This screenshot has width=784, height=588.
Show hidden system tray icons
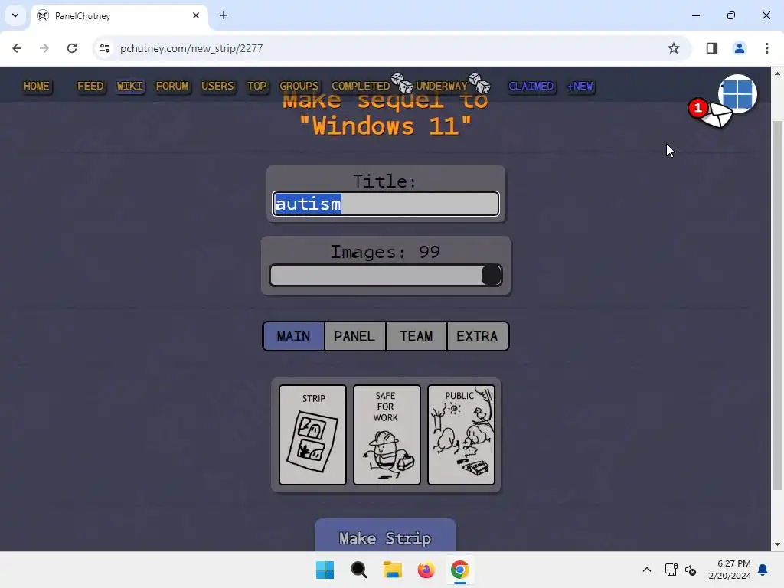(646, 570)
